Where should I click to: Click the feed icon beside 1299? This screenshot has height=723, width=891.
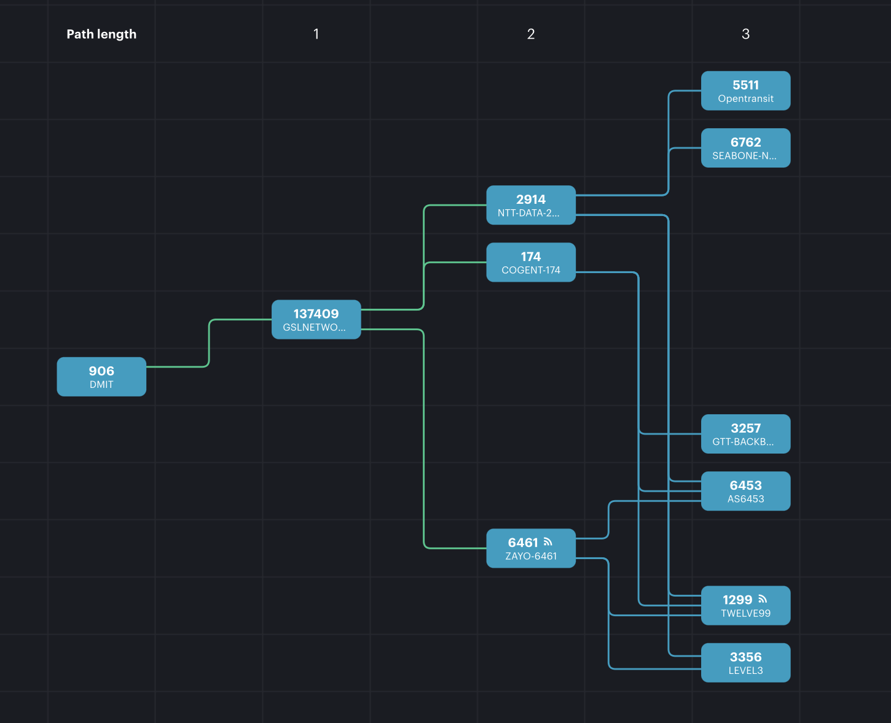[763, 599]
